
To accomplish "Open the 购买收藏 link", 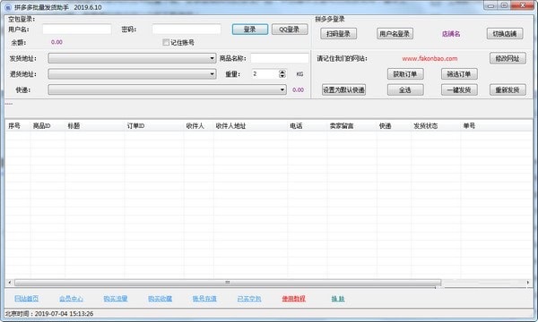I will point(160,299).
